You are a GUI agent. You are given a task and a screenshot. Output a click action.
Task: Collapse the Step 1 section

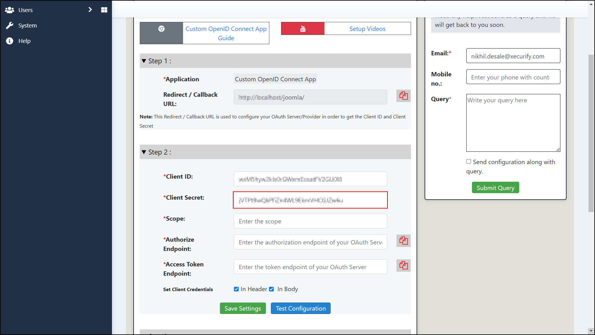(x=144, y=61)
